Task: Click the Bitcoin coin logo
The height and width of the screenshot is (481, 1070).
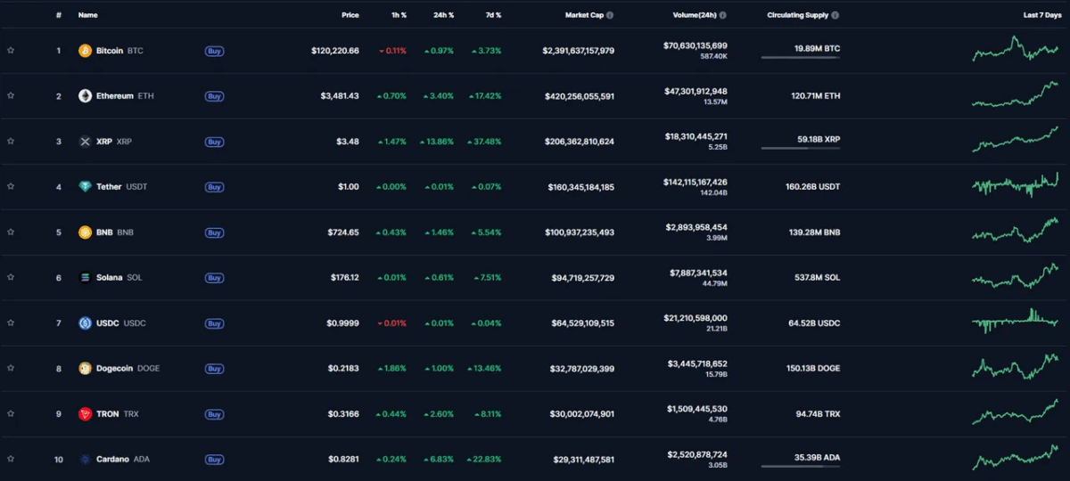Action: coord(86,51)
